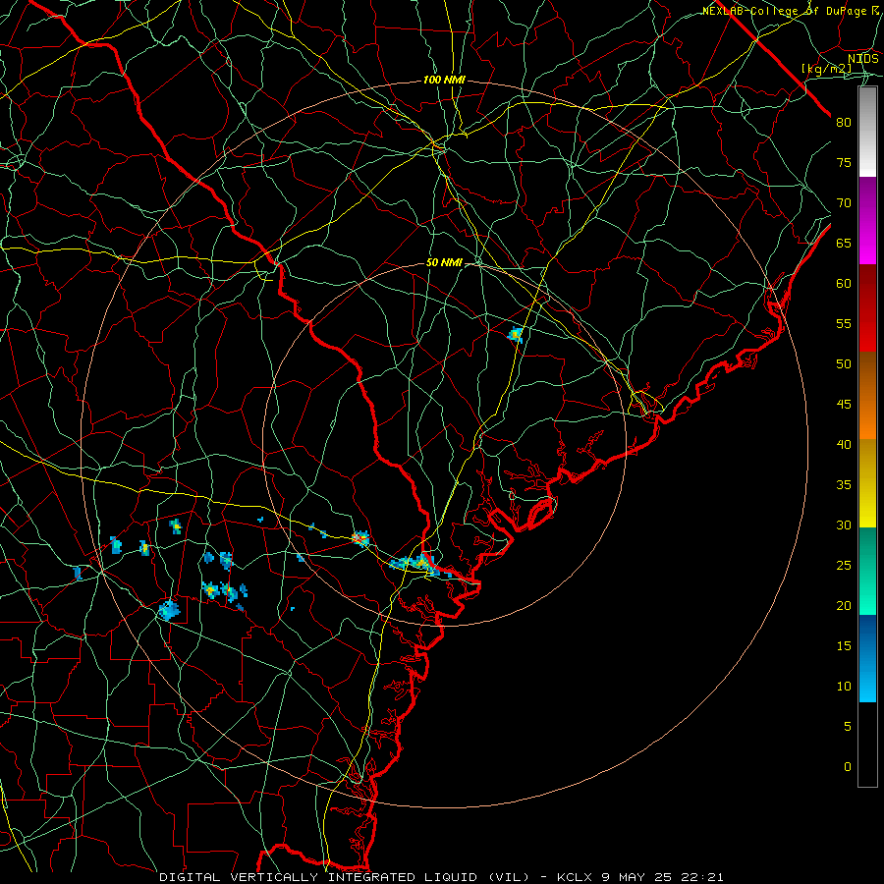
Task: Pick the blue segment of the VIL color bar
Action: (867, 658)
